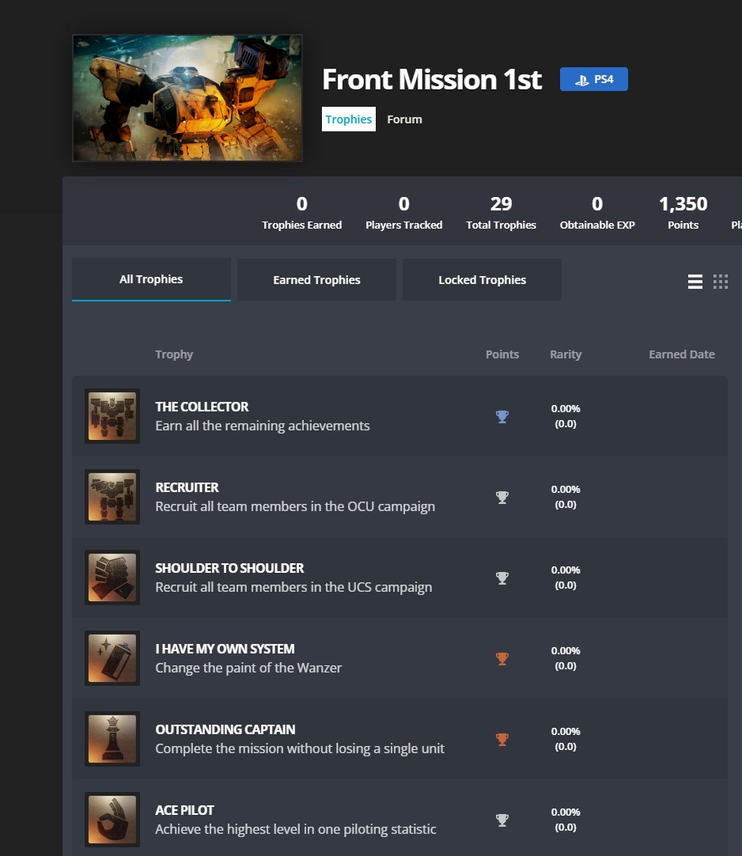Select the Earned Trophies tab
This screenshot has height=856, width=742.
tap(316, 279)
